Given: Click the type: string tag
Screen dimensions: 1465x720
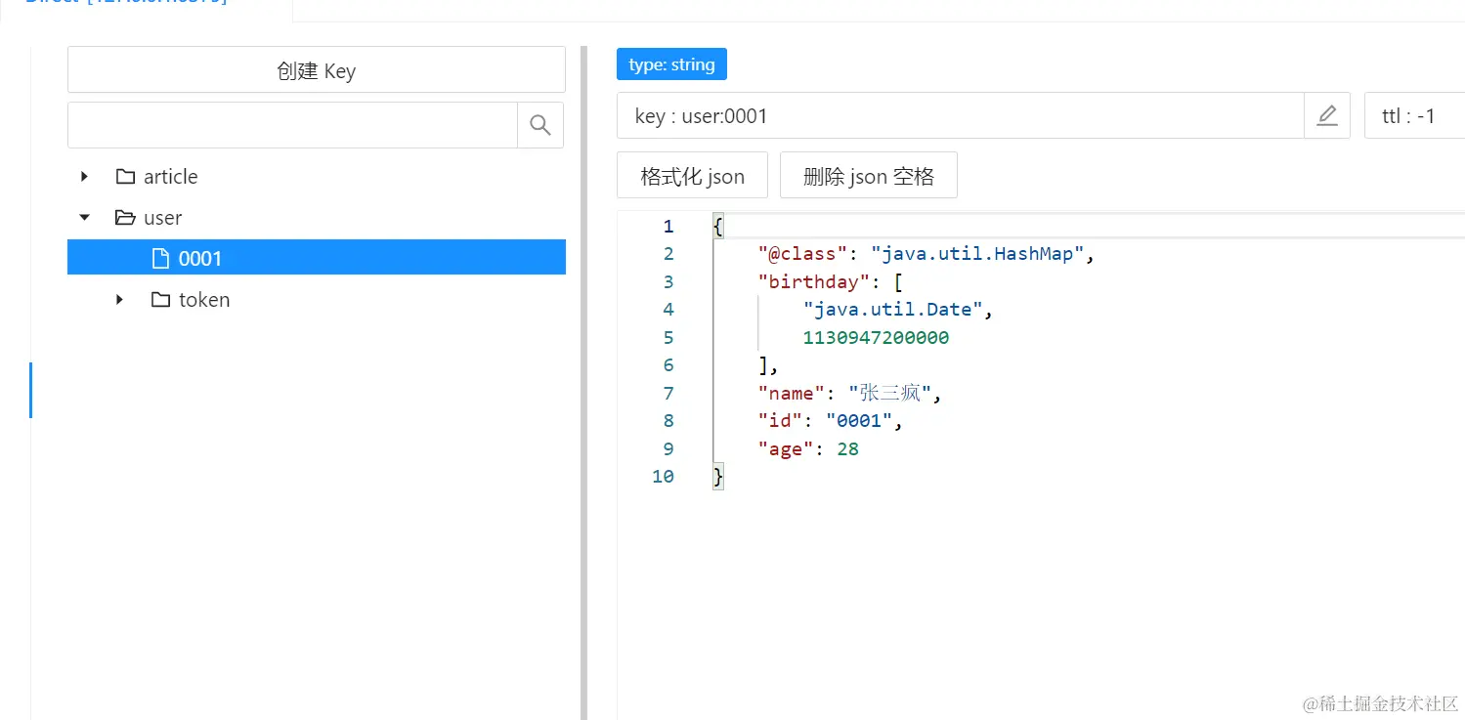Looking at the screenshot, I should pos(672,64).
